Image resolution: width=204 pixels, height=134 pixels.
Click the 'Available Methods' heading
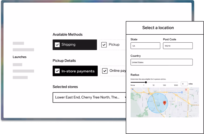click(68, 34)
